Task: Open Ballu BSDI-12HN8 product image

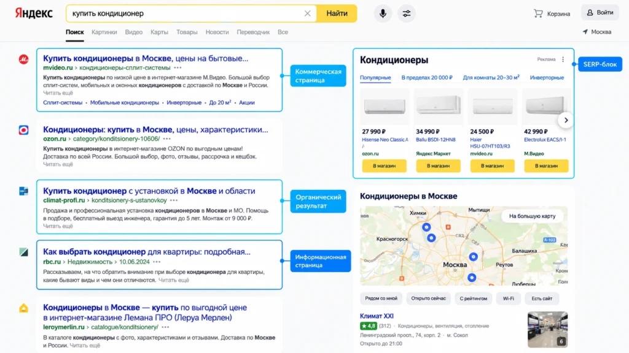Action: [x=438, y=107]
